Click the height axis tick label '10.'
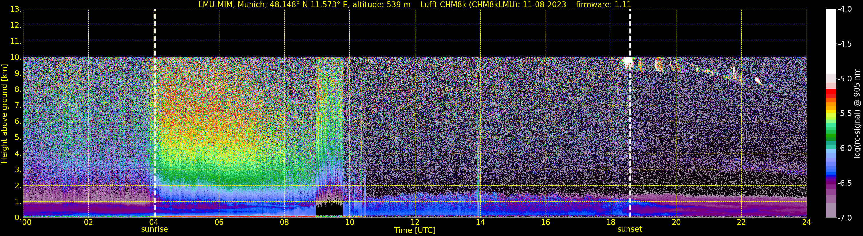Viewport: 863px width, 236px height. point(16,57)
